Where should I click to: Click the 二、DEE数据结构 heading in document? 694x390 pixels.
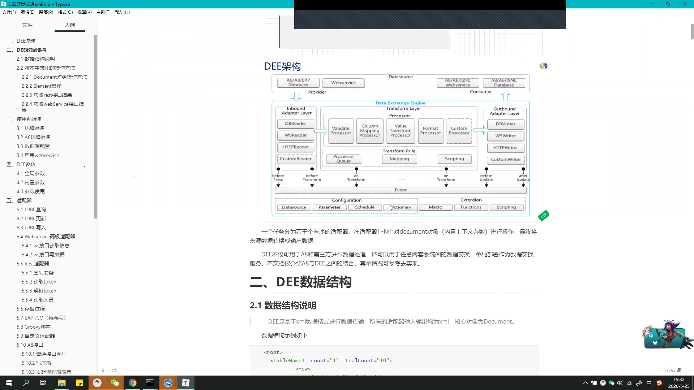click(301, 282)
